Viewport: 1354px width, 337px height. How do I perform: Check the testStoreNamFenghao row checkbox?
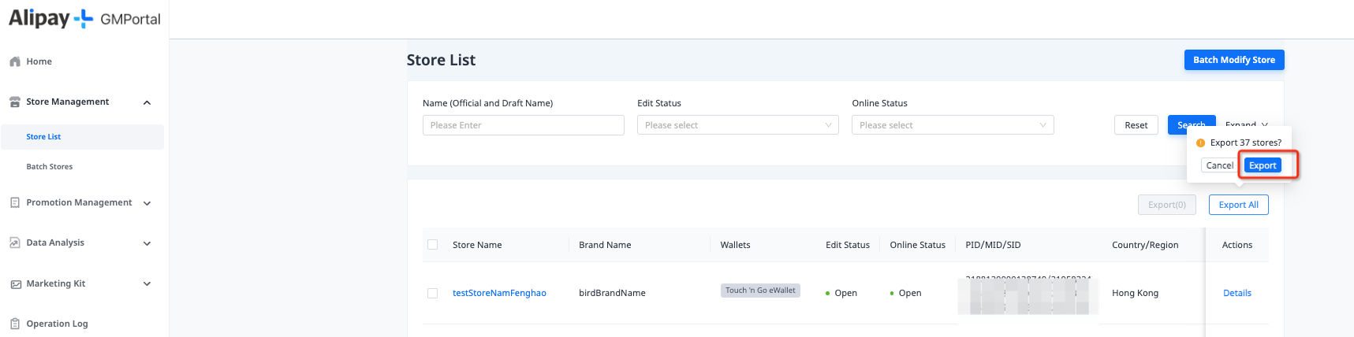432,293
